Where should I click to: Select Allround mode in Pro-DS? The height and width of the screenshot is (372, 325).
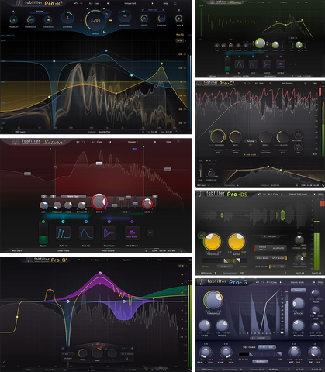(x=278, y=248)
